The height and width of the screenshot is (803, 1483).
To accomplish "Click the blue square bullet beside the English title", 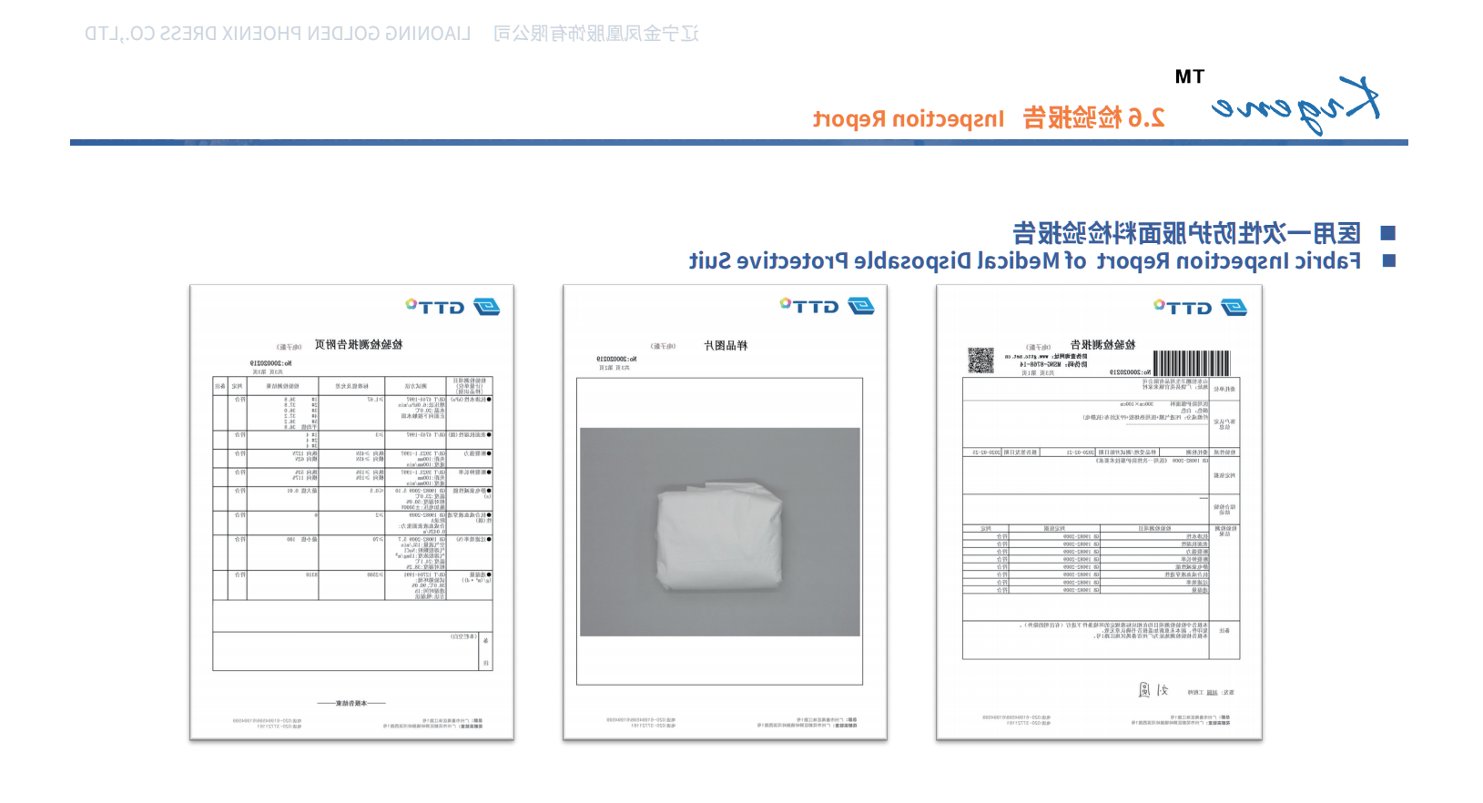I will (x=1389, y=260).
